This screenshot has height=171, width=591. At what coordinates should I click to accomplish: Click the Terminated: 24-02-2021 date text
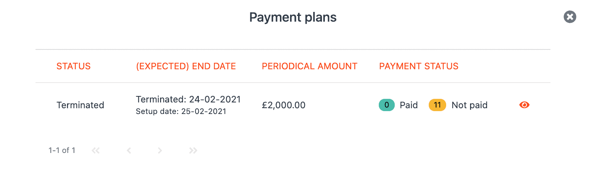point(188,99)
